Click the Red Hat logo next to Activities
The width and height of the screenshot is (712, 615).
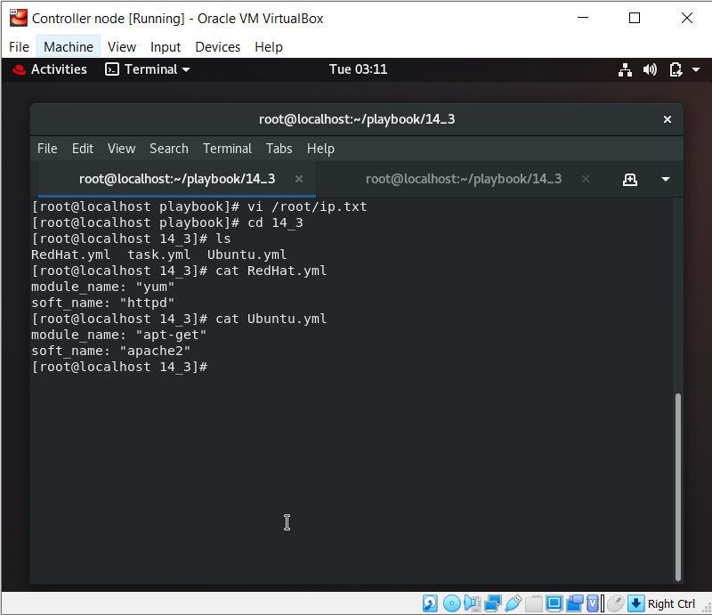19,69
